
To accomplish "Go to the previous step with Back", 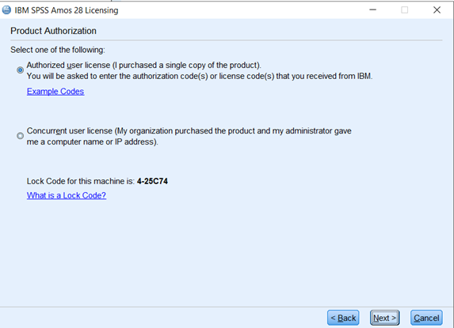I will [343, 318].
